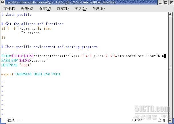Click the PATH=$PATH:$HOME/bin line

point(83,56)
